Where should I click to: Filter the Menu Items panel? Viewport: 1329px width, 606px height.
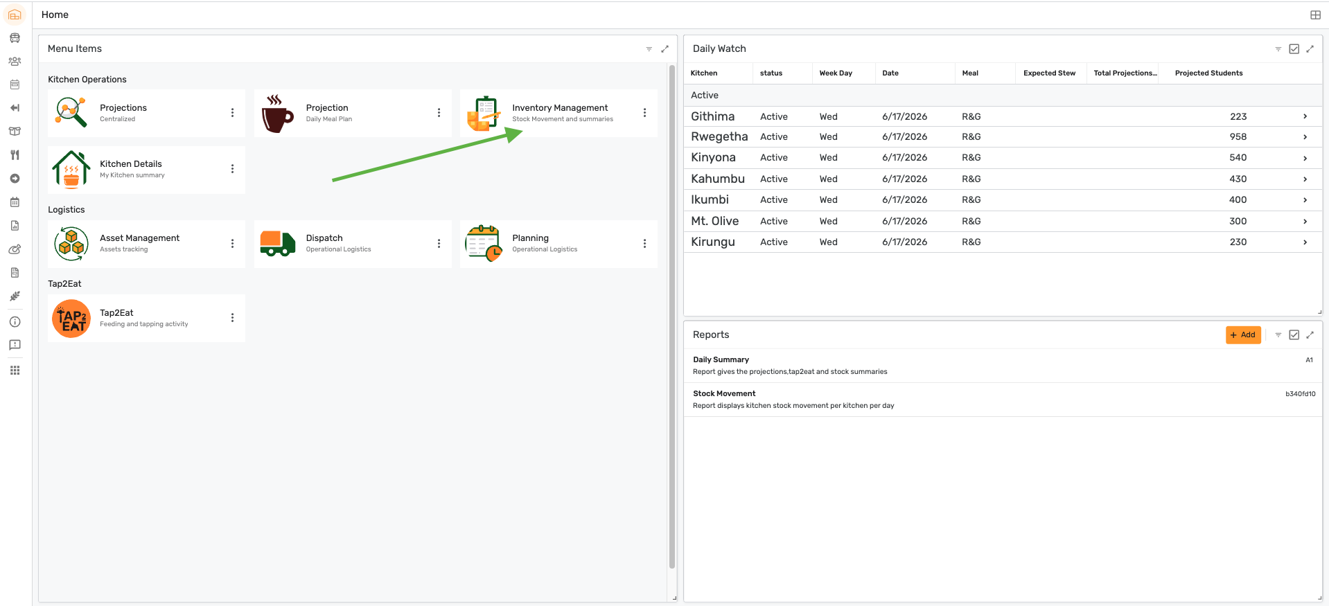tap(649, 49)
